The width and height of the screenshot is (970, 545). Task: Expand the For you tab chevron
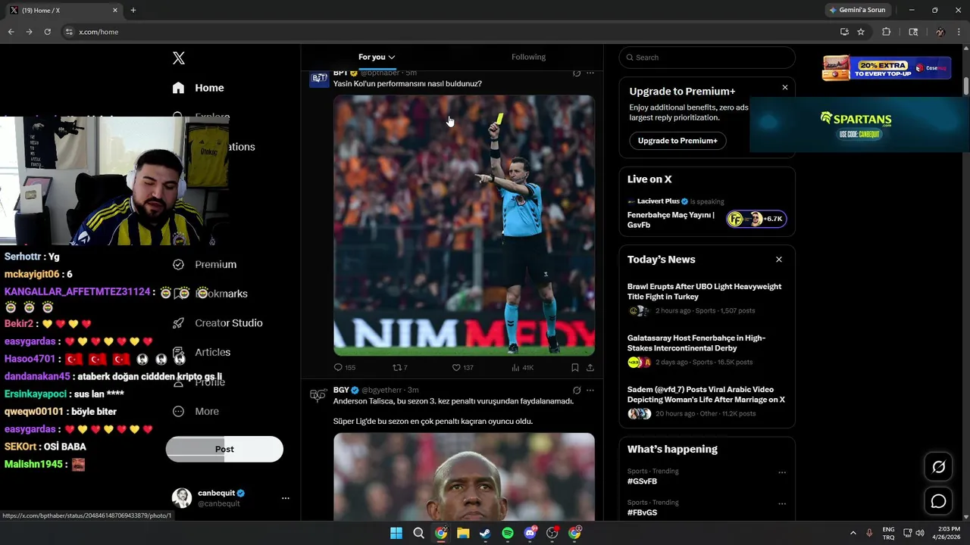point(392,57)
